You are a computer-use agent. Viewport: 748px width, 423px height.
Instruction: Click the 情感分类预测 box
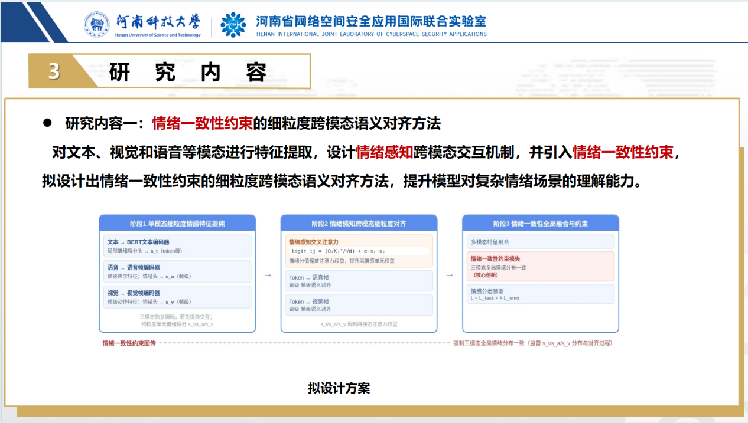(541, 294)
